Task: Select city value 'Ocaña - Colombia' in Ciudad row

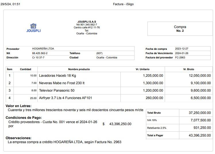Action: tap(107, 58)
